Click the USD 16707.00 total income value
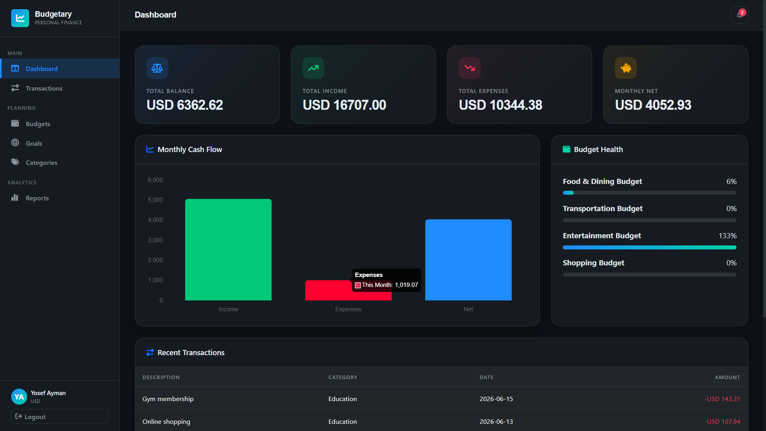766x431 pixels. coord(344,105)
